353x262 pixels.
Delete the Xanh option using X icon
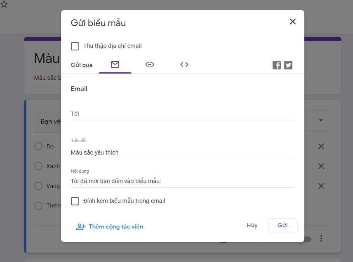(321, 166)
